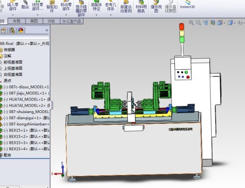Select HUATAI_MODEL<2> component
The height and width of the screenshot is (188, 245).
[26, 106]
